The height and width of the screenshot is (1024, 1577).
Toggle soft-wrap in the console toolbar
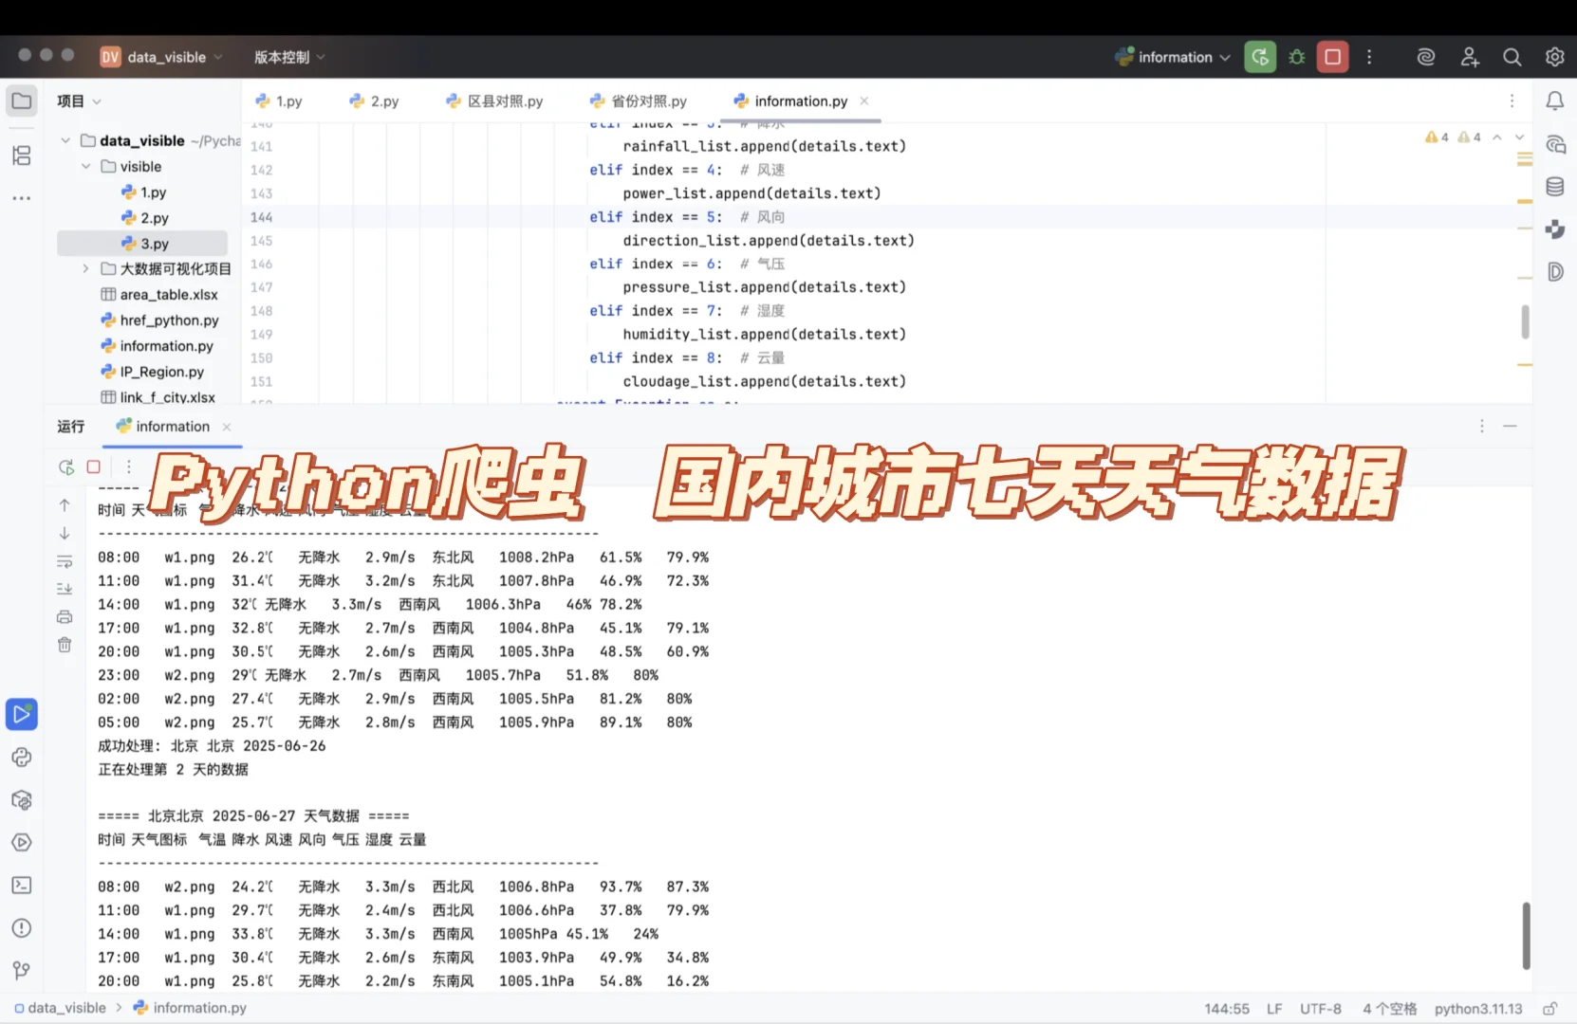click(65, 561)
